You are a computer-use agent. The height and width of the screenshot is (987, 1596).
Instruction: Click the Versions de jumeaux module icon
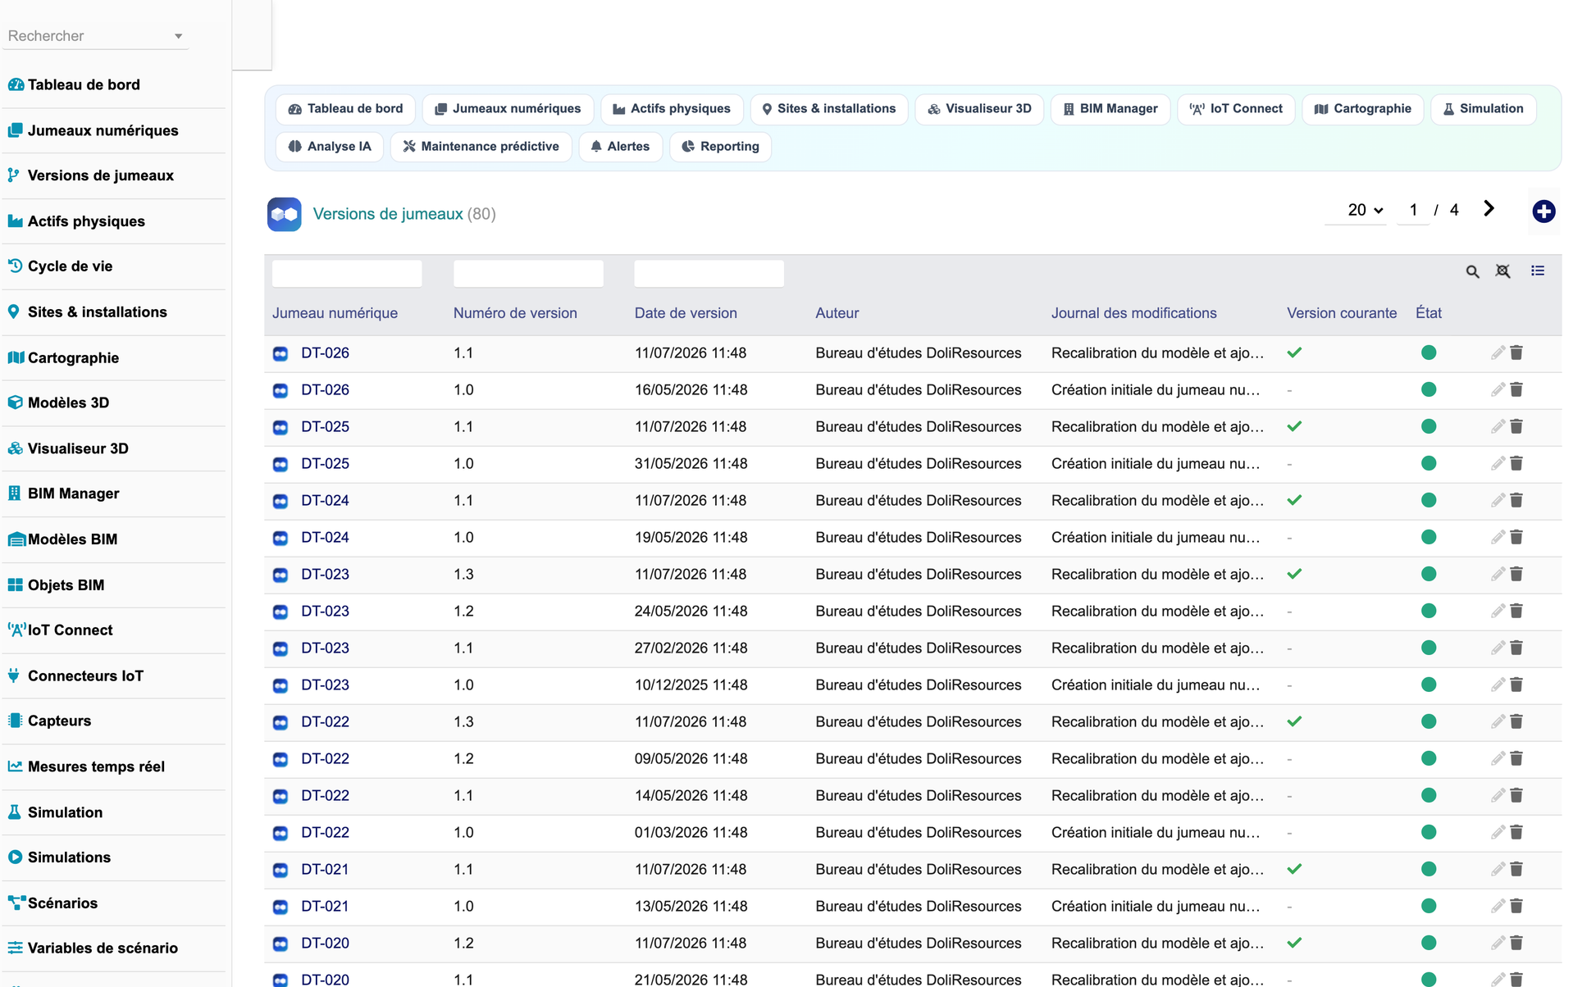tap(284, 214)
